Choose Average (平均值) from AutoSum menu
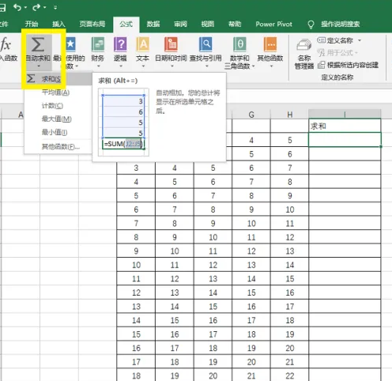Image resolution: width=392 pixels, height=381 pixels. pos(58,92)
